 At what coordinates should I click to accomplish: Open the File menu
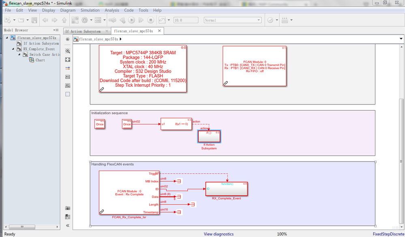[8, 10]
